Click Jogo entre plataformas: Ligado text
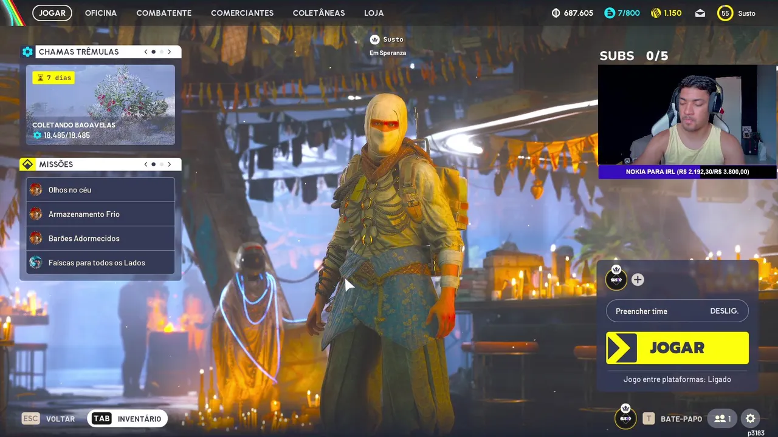Image resolution: width=778 pixels, height=437 pixels. pyautogui.click(x=677, y=379)
